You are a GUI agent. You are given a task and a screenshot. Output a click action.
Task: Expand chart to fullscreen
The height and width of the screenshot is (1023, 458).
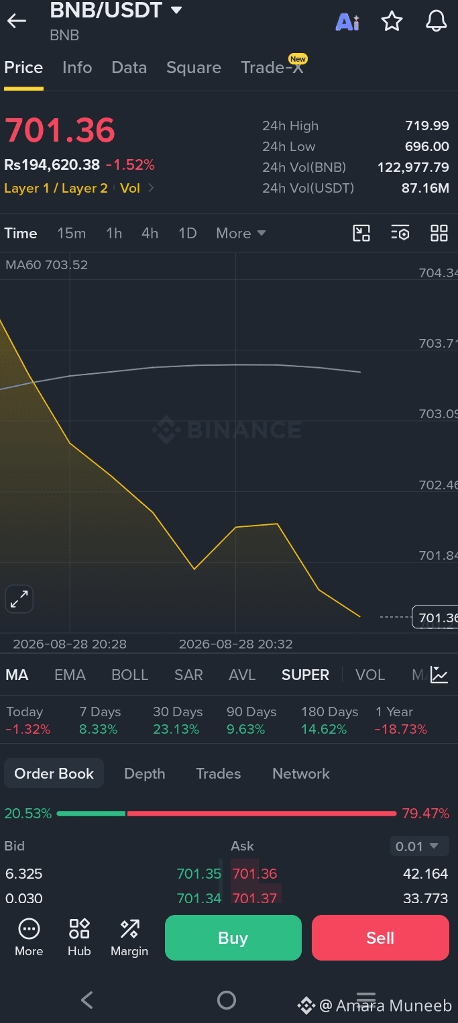[19, 599]
